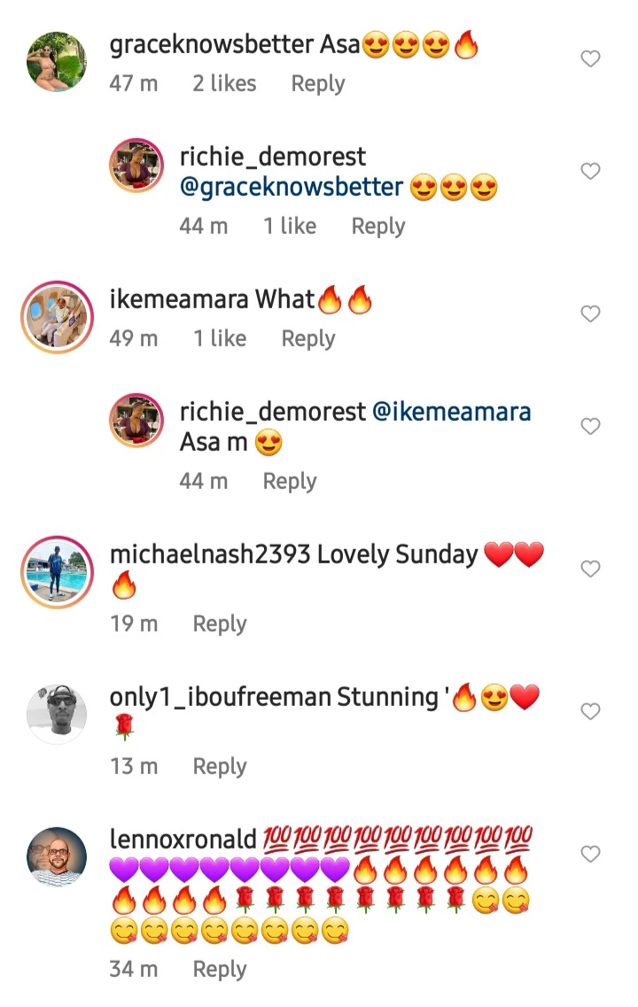Screen dimensions: 638x1007
Task: Tap heart on only1_iboufreeman's Stunning comment
Action: (x=590, y=711)
